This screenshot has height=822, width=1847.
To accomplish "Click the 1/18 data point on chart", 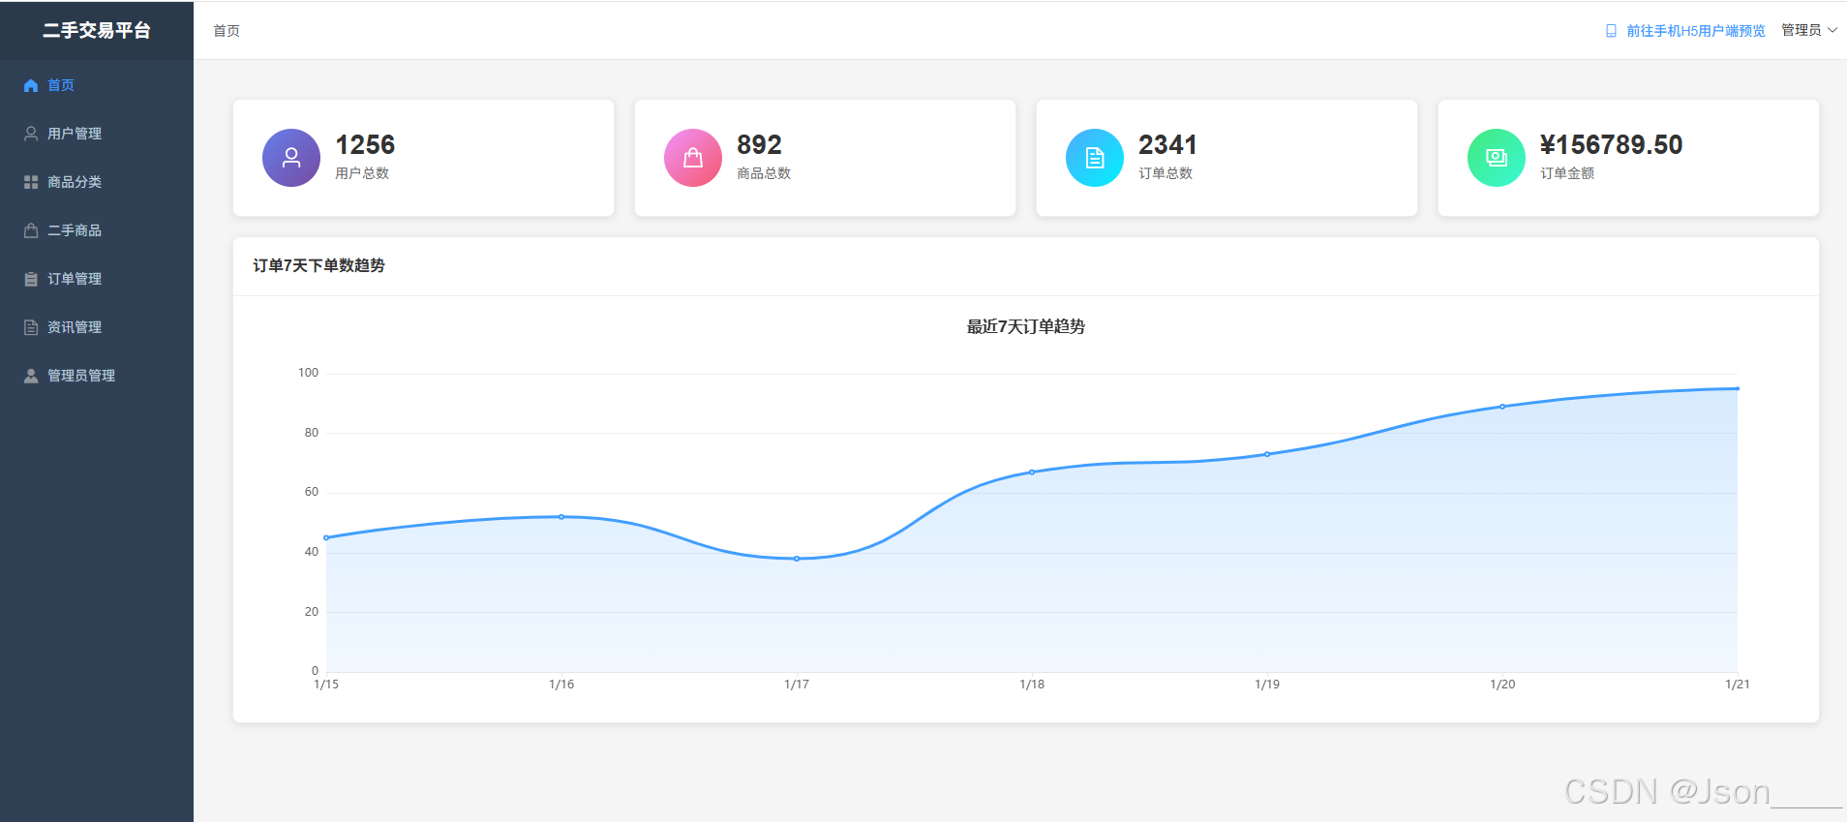I will click(x=1032, y=472).
